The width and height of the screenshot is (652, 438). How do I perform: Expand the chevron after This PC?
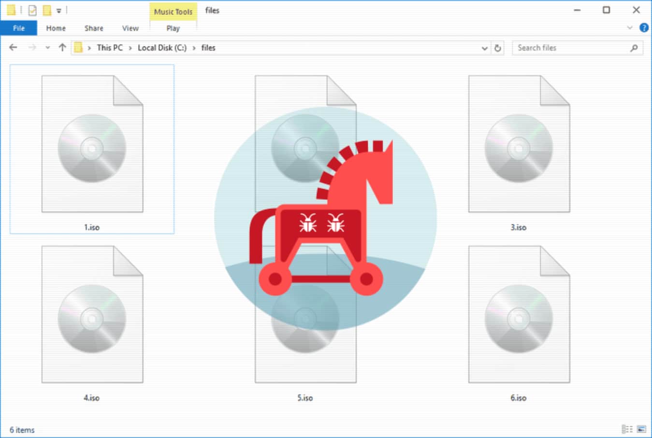(130, 48)
